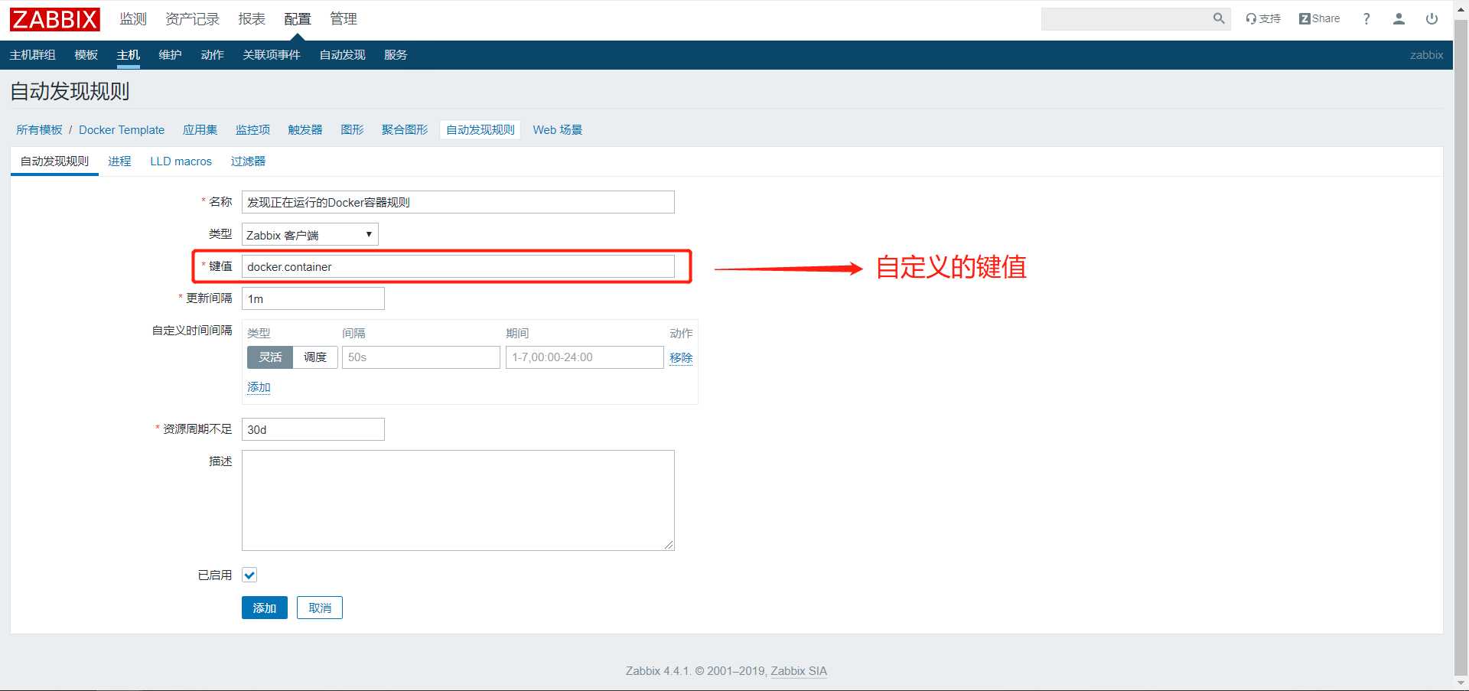This screenshot has width=1469, height=691.
Task: Open the 图形 link
Action: click(x=353, y=130)
